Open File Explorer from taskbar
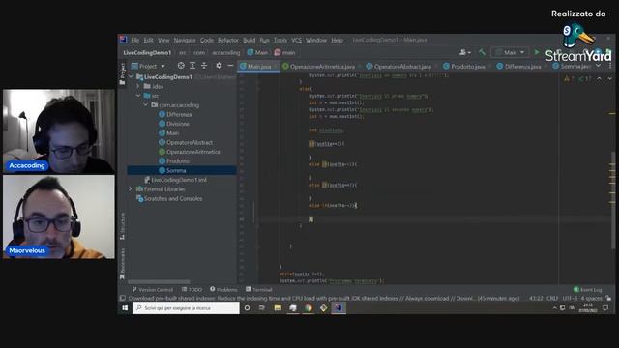The height and width of the screenshot is (348, 619). (x=278, y=308)
